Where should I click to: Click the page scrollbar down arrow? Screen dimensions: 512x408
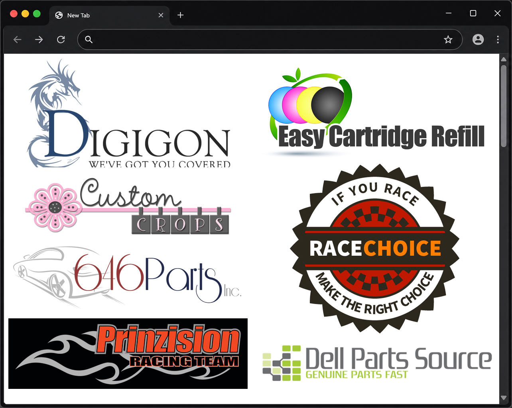pyautogui.click(x=504, y=398)
